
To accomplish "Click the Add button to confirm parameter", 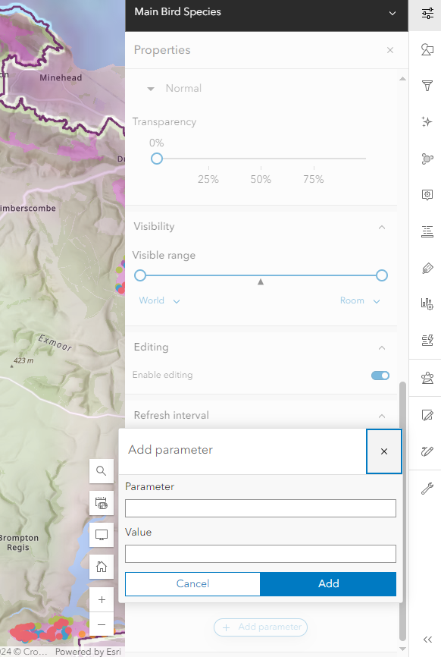I will (328, 584).
